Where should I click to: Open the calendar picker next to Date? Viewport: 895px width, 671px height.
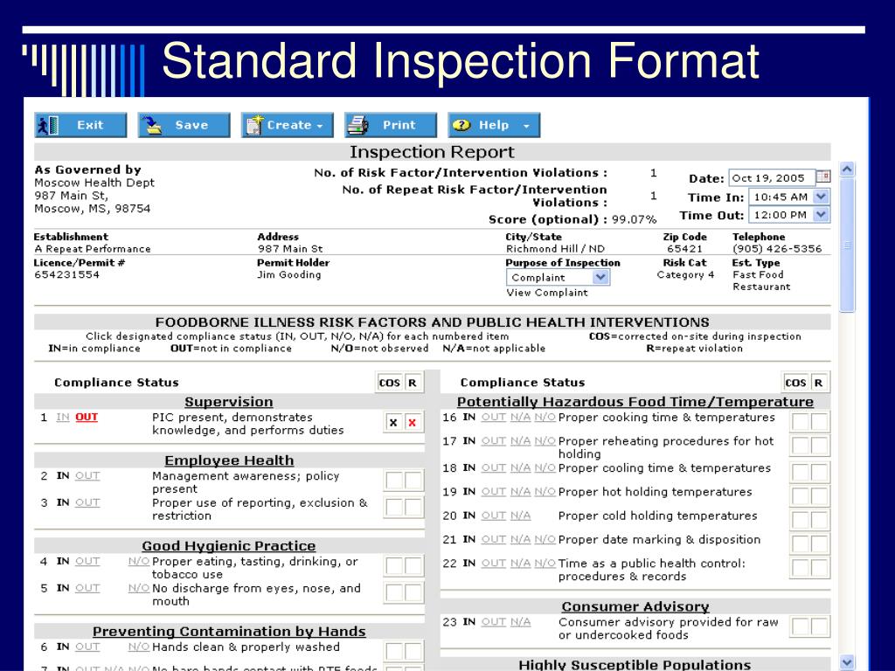coord(823,176)
